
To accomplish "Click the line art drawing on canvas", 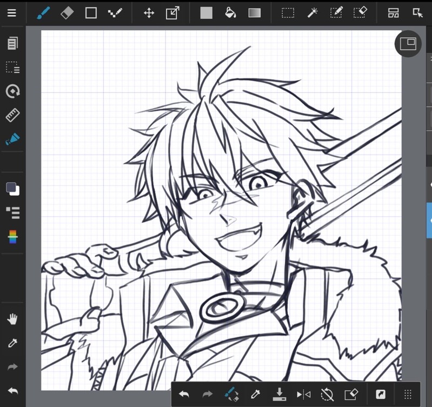I will coord(221,210).
